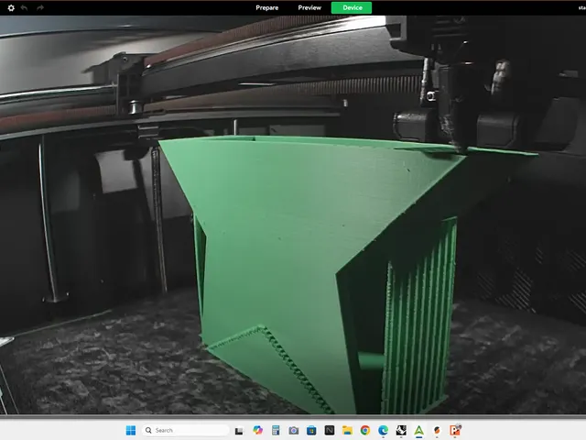Viewport: 586px width, 440px height.
Task: Launch Copilot from the taskbar
Action: point(257,430)
